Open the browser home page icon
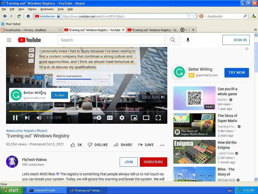The height and width of the screenshot is (194, 258). [x=28, y=16]
